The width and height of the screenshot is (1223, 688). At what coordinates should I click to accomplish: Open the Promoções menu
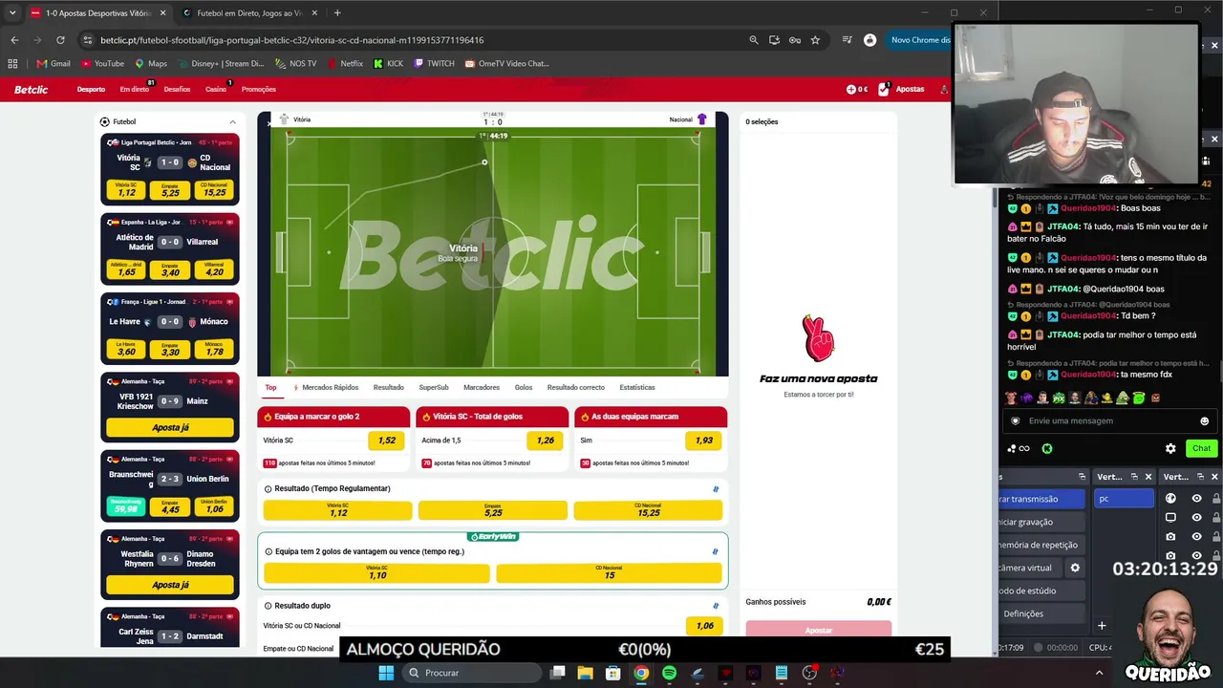point(259,89)
